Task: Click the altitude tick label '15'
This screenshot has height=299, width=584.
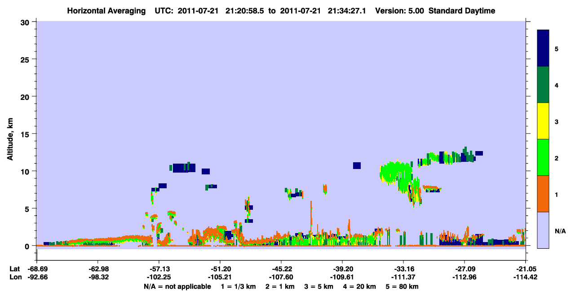Action: 26,134
